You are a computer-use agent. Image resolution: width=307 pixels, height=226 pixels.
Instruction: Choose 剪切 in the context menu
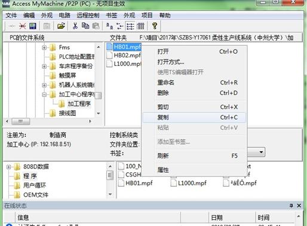click(x=194, y=107)
